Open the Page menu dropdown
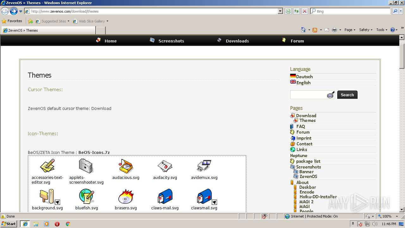The width and height of the screenshot is (405, 228). 350,30
